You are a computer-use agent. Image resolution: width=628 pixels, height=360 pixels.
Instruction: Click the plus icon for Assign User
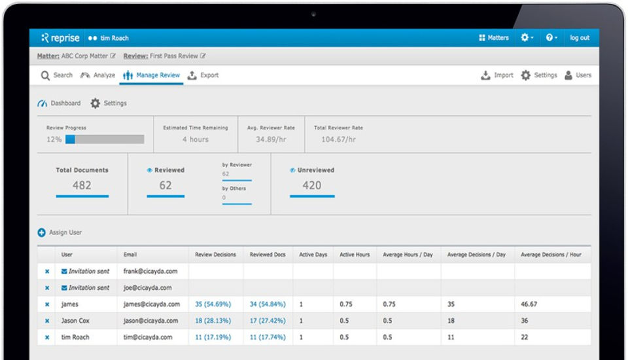click(42, 232)
